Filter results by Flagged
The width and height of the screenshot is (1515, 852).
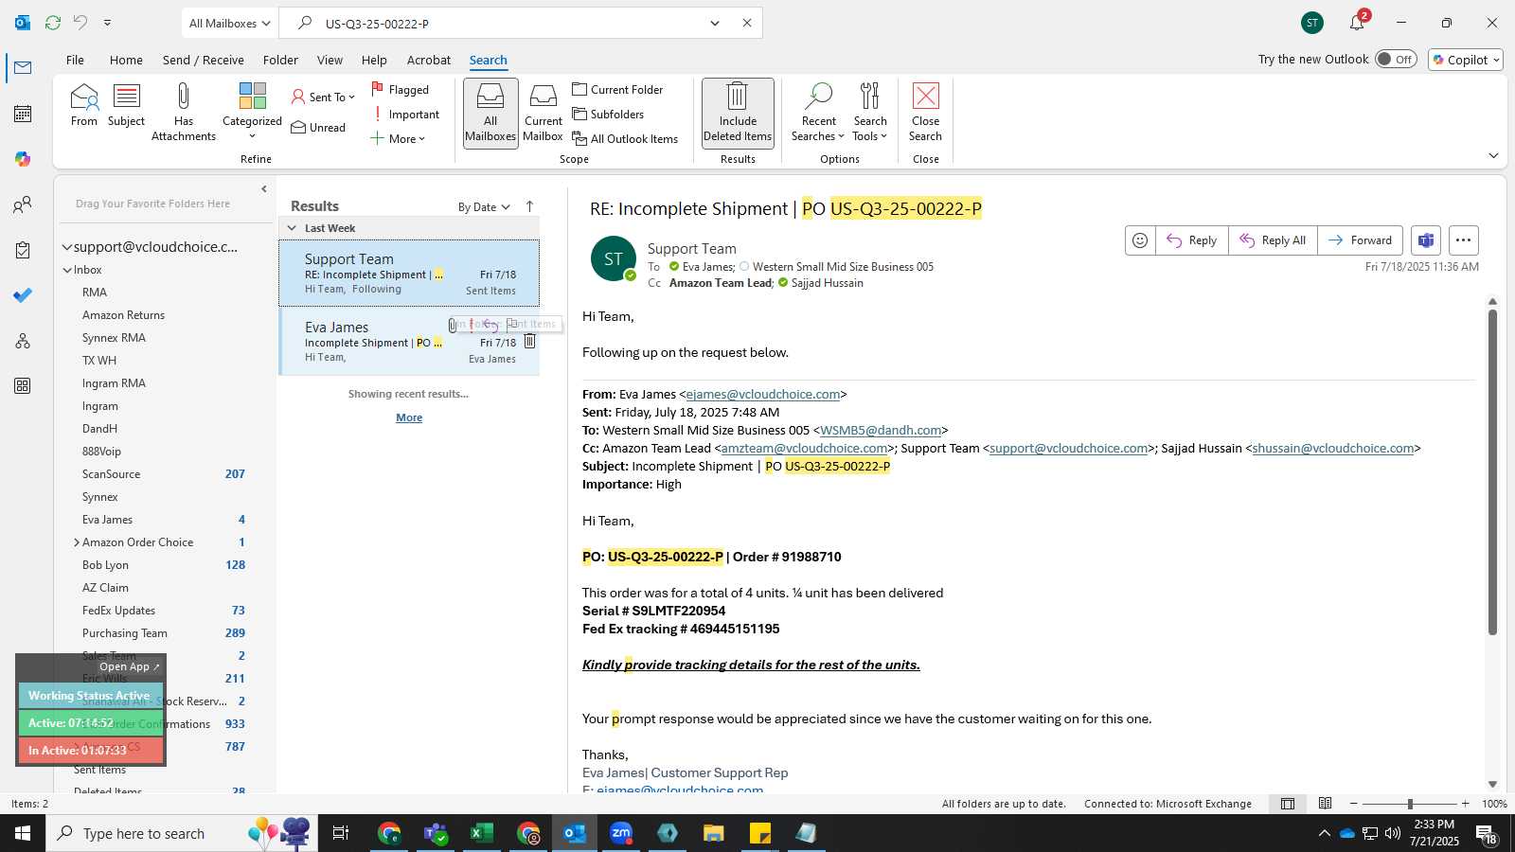[x=400, y=89]
